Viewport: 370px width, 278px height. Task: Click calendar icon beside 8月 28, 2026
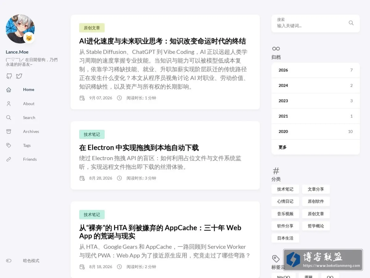coord(82,178)
